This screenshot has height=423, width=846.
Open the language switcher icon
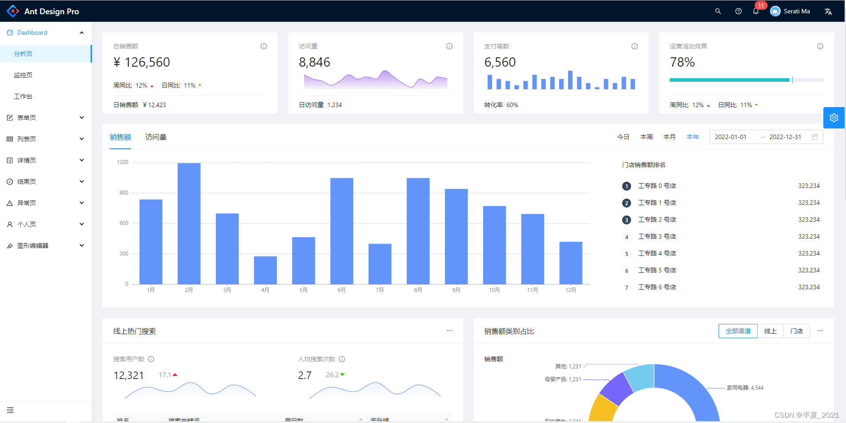[x=829, y=11]
